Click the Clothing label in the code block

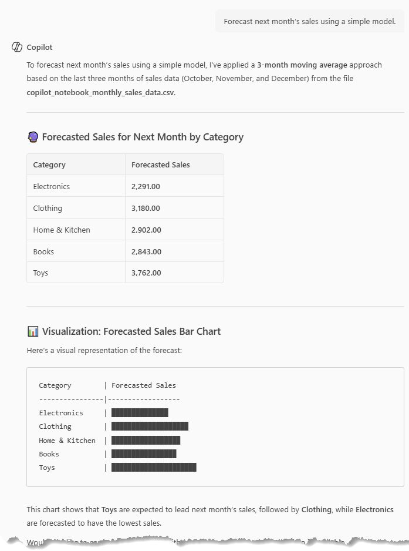(55, 426)
